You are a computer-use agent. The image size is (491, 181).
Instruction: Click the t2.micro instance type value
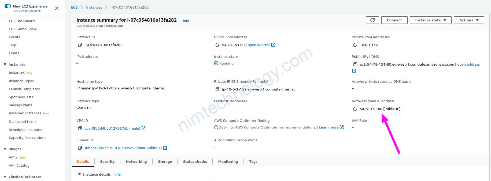tap(83, 108)
